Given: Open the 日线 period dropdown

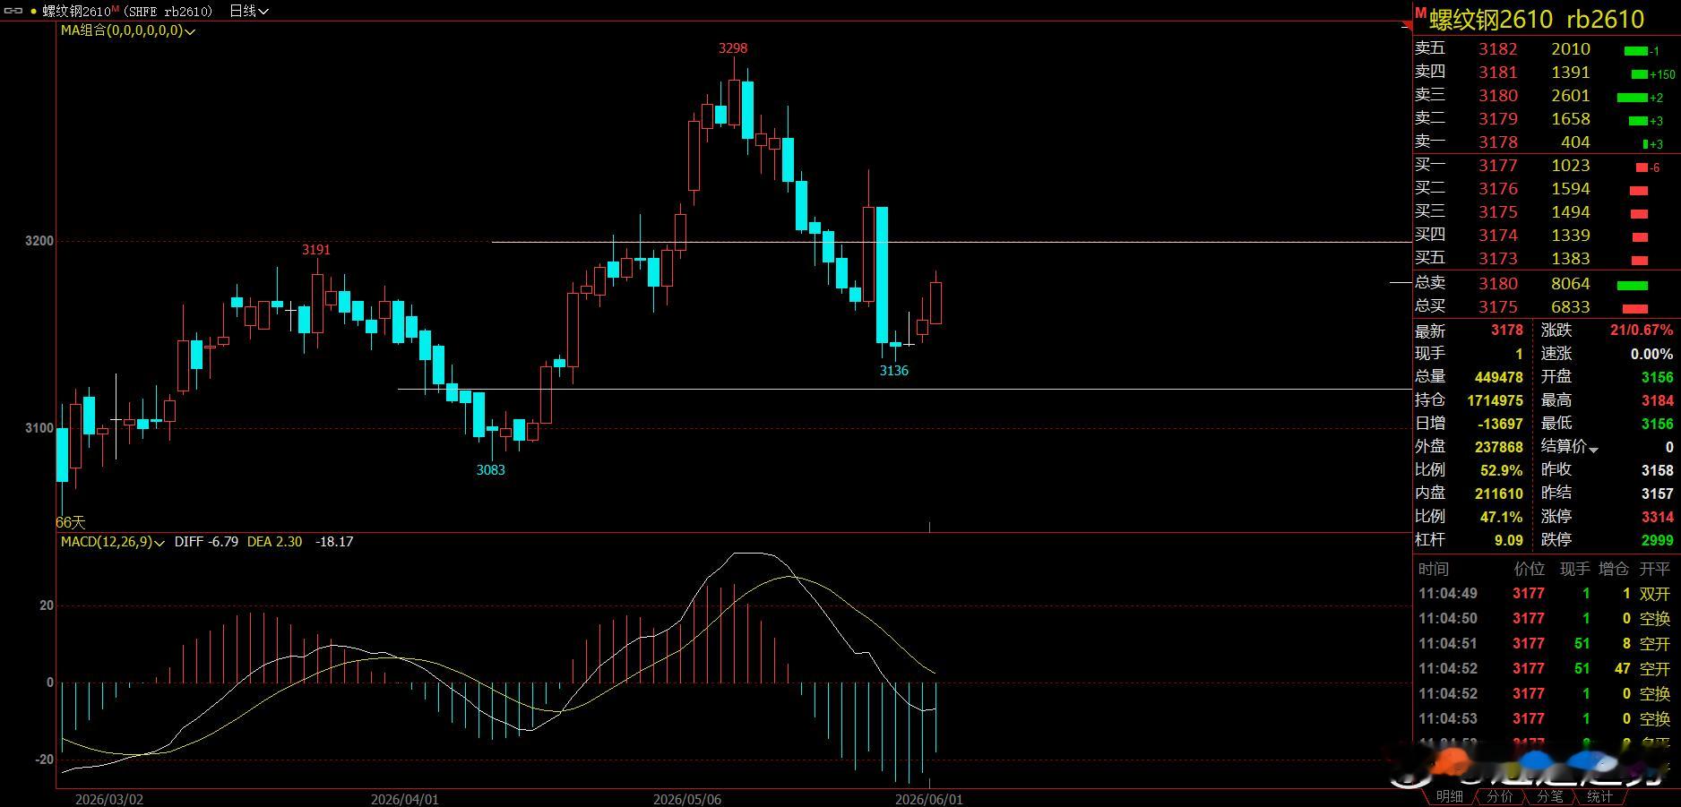Looking at the screenshot, I should pyautogui.click(x=248, y=11).
